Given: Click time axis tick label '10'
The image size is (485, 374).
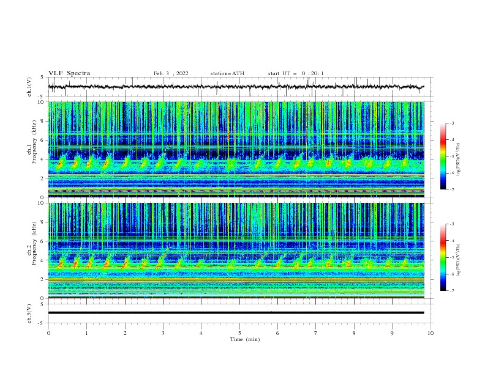Looking at the screenshot, I should tap(430, 333).
